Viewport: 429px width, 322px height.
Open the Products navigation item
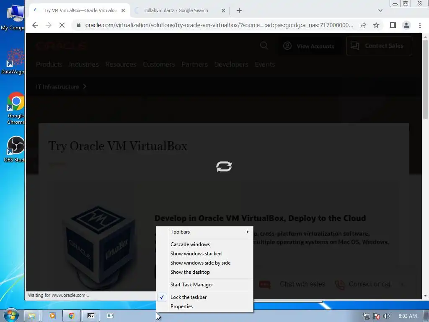(49, 64)
